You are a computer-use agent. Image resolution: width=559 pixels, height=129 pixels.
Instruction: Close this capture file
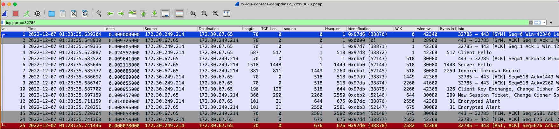74,14
